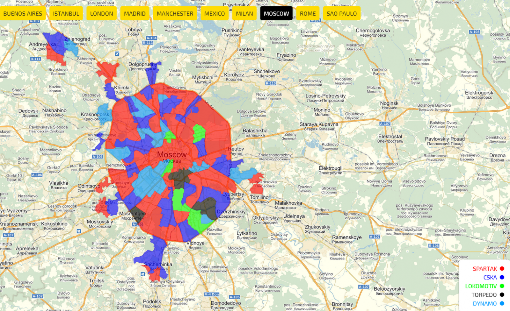
Task: Click the airport icon north of Khimki
Action: [x=117, y=54]
